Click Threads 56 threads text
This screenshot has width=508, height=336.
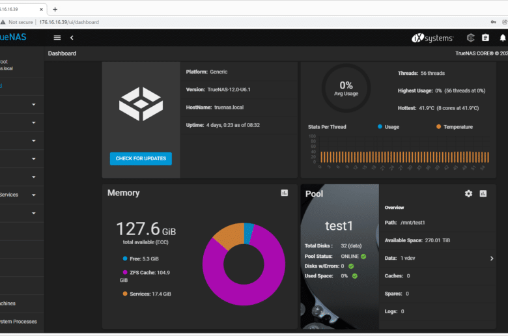pyautogui.click(x=421, y=73)
